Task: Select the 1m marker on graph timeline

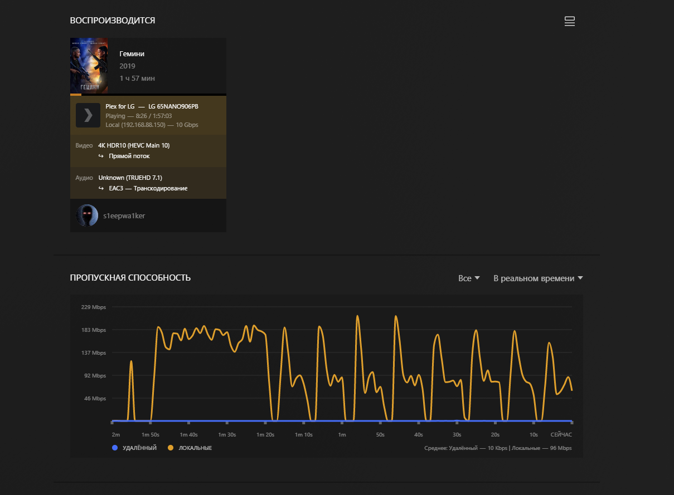Action: pyautogui.click(x=342, y=434)
